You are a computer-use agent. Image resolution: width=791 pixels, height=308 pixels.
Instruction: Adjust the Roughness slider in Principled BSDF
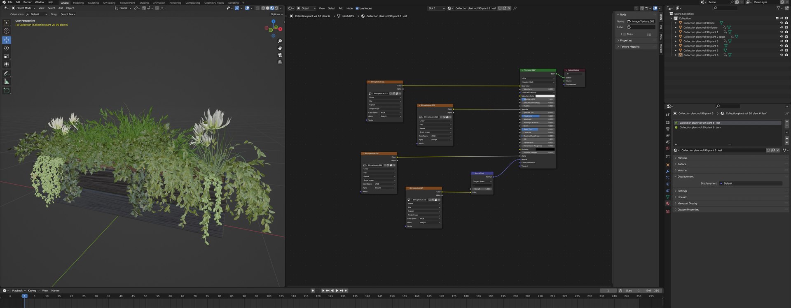538,116
